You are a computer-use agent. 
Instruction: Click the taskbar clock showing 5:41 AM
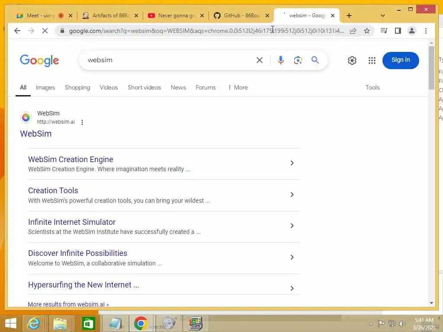(424, 323)
